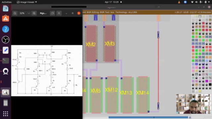Zoom in on the Image Viewer picture
The width and height of the screenshot is (212, 119).
(34, 13)
